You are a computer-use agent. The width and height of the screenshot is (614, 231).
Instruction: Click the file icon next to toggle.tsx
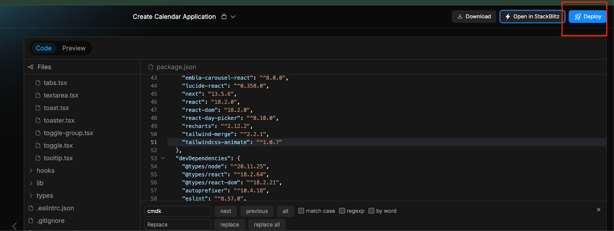[x=38, y=145]
